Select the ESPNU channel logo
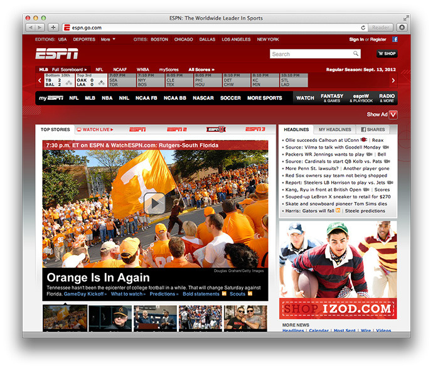 [x=216, y=129]
